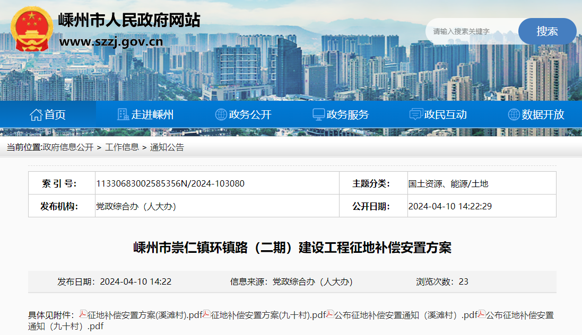
Task: Click the home icon beside 首页
Action: 36,114
